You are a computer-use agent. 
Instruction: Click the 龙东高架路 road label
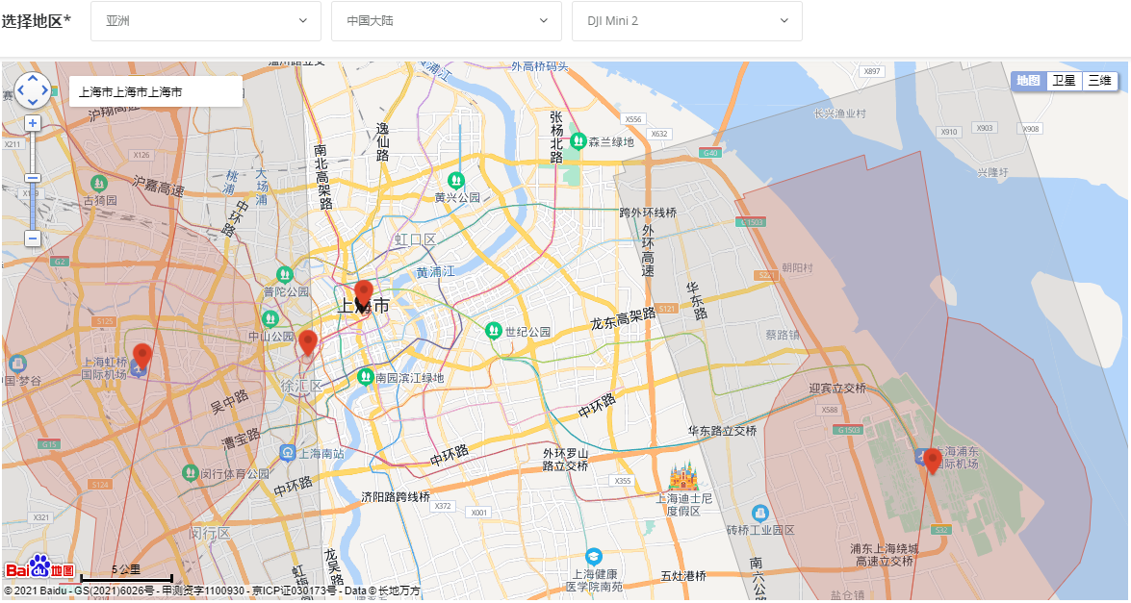tap(623, 318)
